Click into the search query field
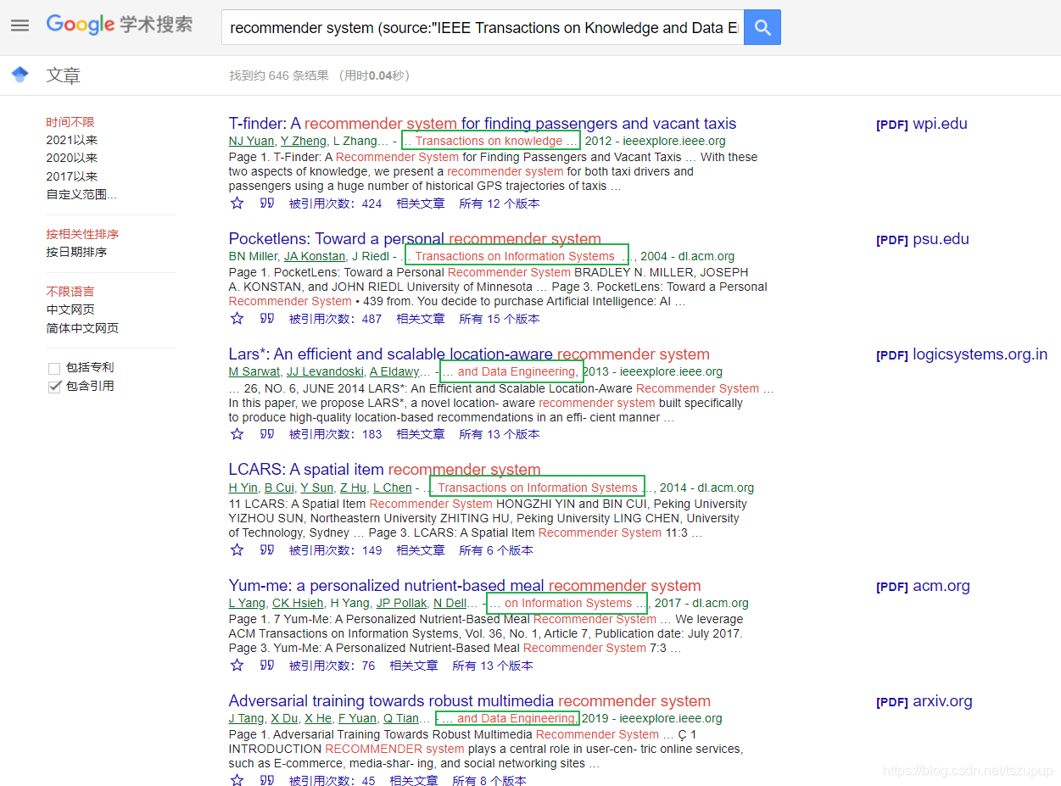 pos(483,27)
